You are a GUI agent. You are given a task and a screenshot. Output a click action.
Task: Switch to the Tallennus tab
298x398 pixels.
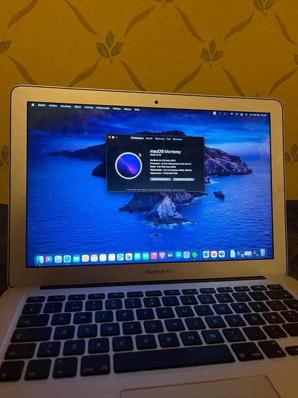160,139
